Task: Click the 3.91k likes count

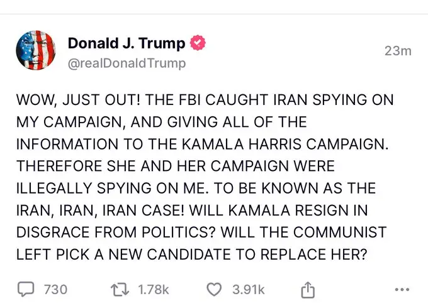Action: 248,289
